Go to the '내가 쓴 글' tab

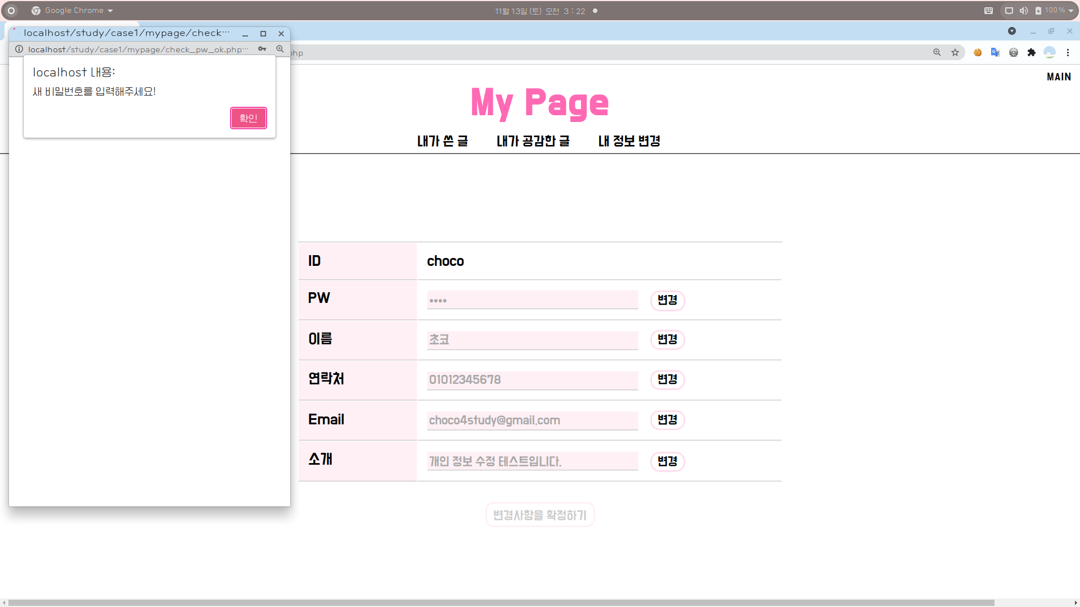(442, 141)
